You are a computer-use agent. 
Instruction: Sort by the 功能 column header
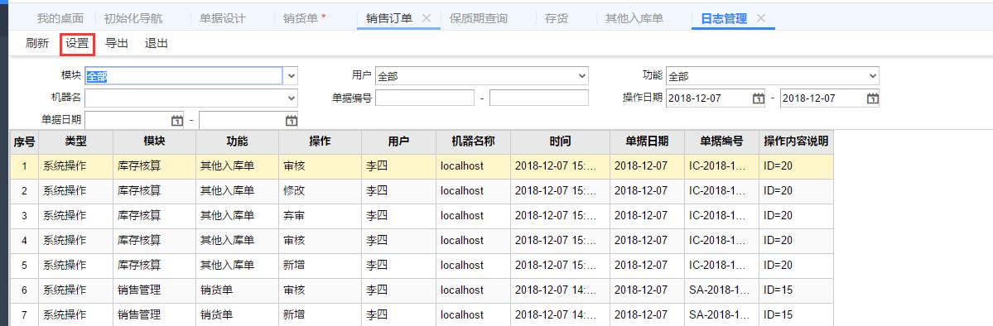click(238, 141)
